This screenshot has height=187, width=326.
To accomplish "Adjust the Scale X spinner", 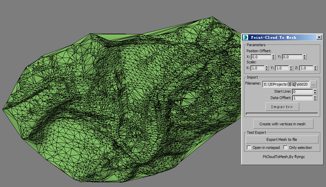I will (267, 68).
